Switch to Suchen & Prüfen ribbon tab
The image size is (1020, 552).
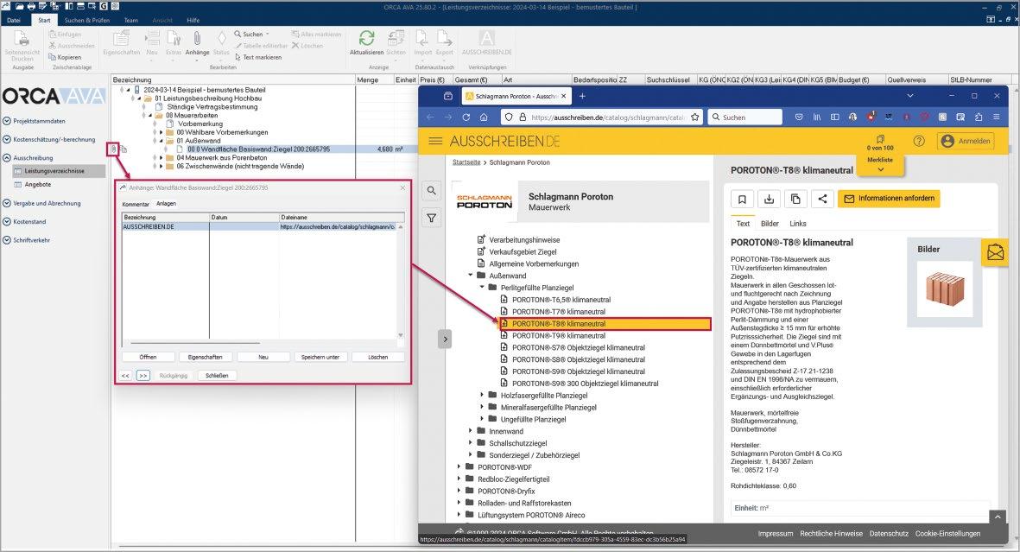[86, 20]
